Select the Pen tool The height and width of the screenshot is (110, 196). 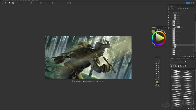pos(159,74)
